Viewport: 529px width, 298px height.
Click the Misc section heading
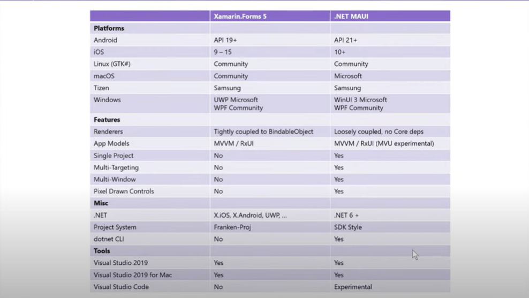click(101, 203)
